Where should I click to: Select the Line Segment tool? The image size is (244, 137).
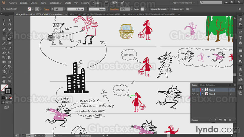coord(10,34)
